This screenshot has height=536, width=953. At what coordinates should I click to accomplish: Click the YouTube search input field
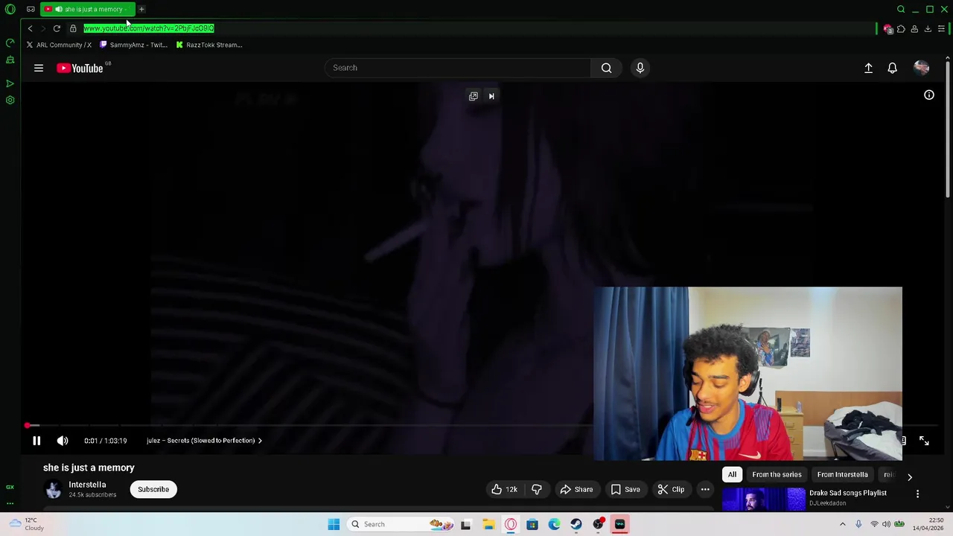(458, 68)
